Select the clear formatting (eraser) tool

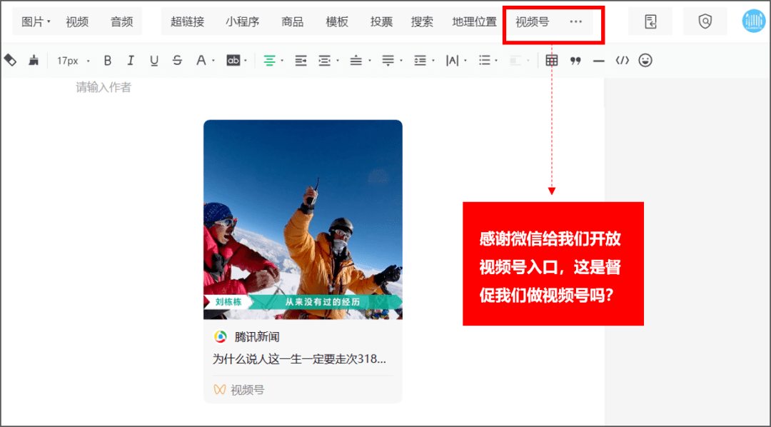click(10, 60)
